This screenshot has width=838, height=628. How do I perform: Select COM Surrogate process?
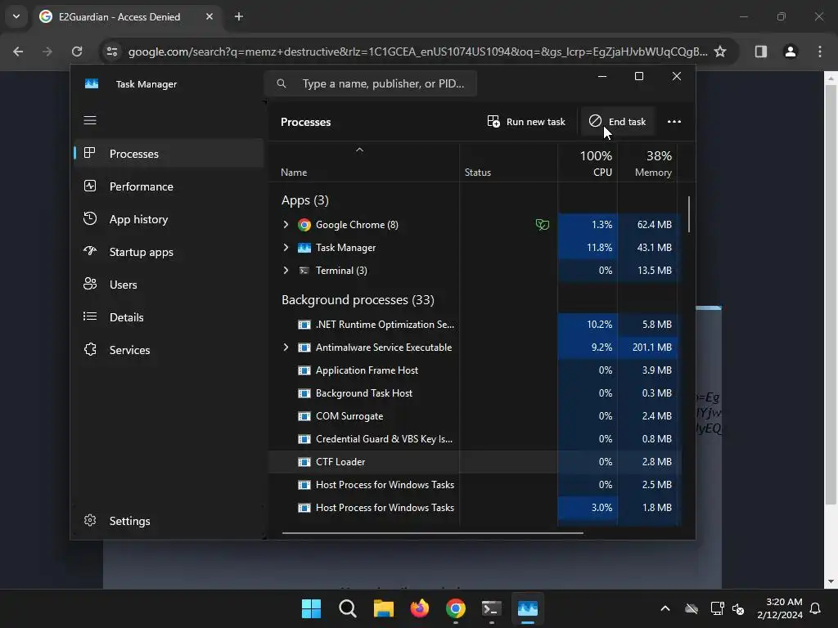pos(473,416)
